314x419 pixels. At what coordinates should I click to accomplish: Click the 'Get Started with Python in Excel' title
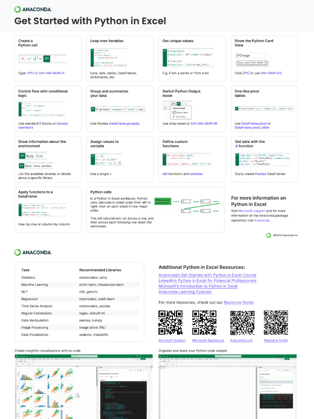click(x=90, y=21)
